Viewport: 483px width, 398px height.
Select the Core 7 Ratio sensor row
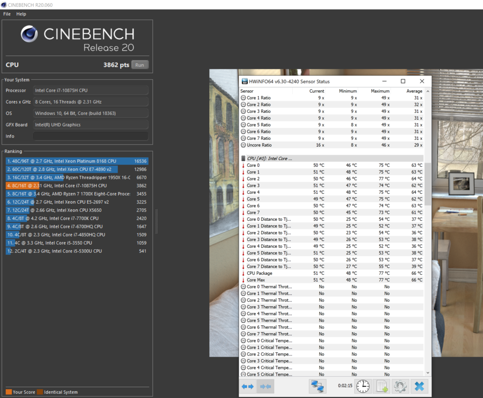(332, 138)
